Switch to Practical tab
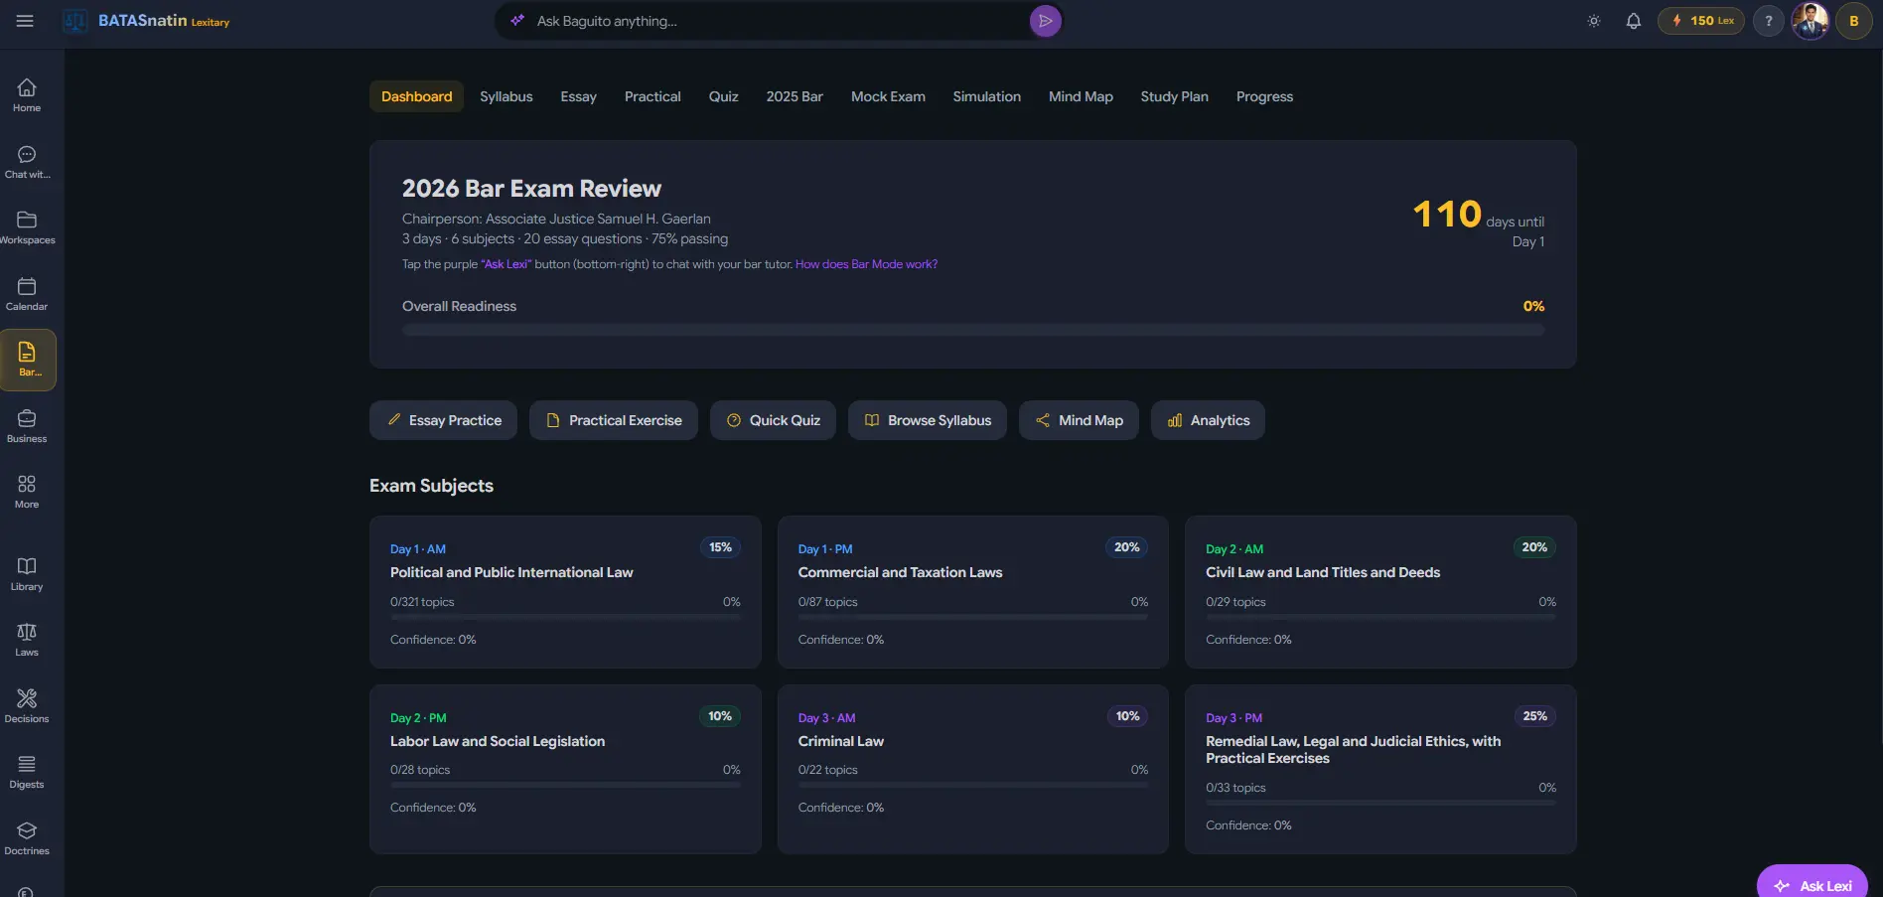The width and height of the screenshot is (1883, 897). click(652, 96)
